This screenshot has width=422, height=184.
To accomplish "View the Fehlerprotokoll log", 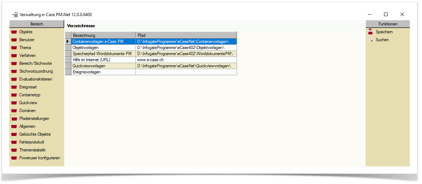I will coord(32,142).
